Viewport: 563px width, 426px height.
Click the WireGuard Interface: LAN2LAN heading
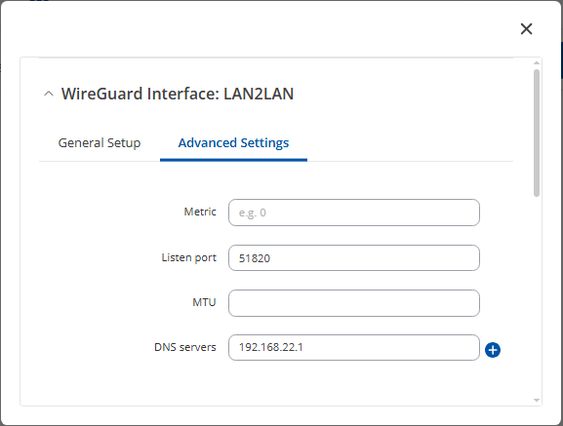click(178, 94)
